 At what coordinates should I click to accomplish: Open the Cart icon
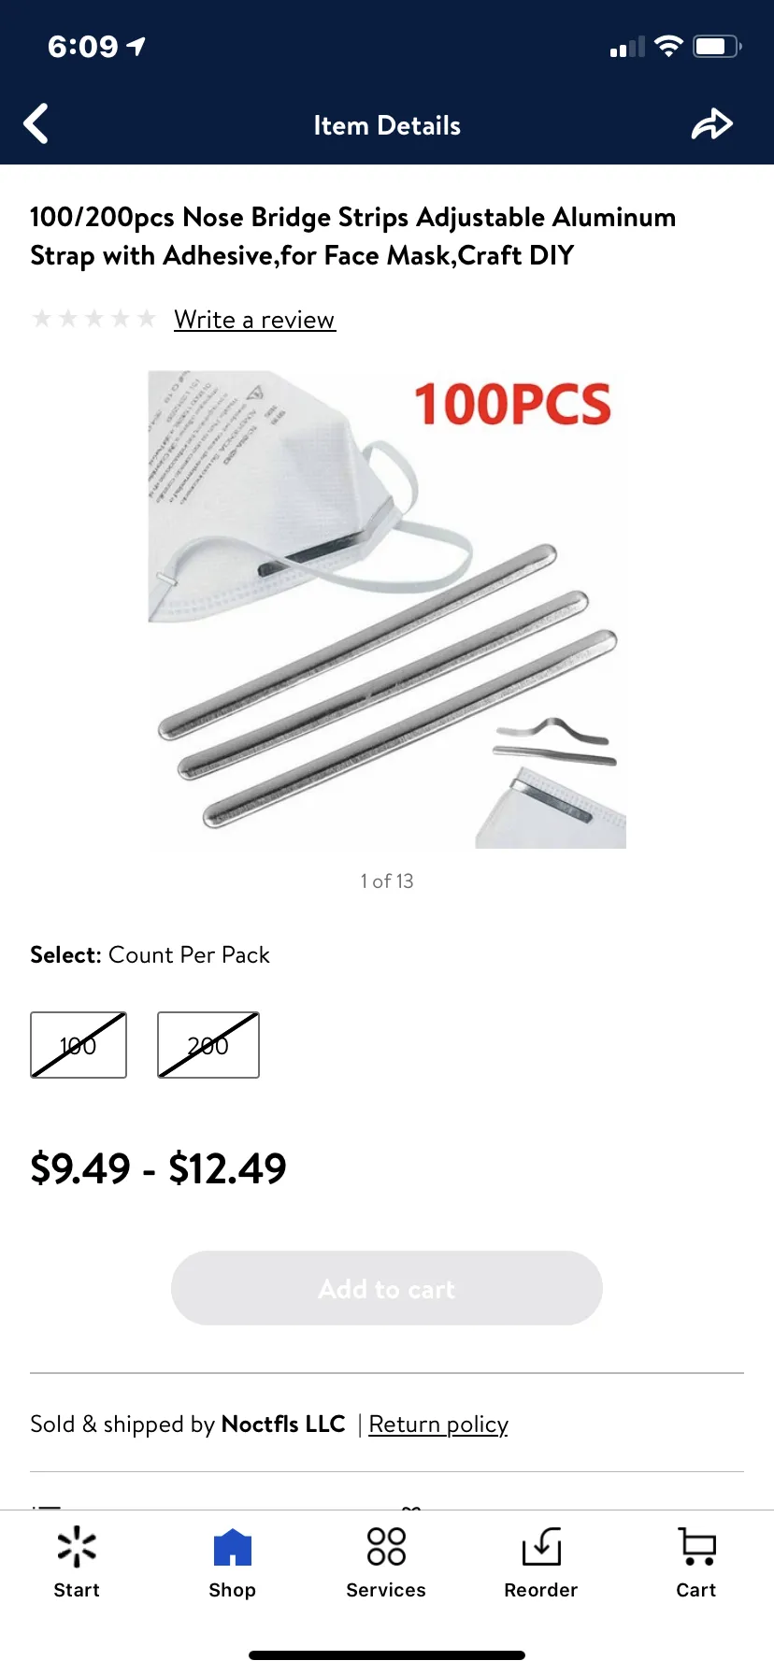pos(697,1547)
